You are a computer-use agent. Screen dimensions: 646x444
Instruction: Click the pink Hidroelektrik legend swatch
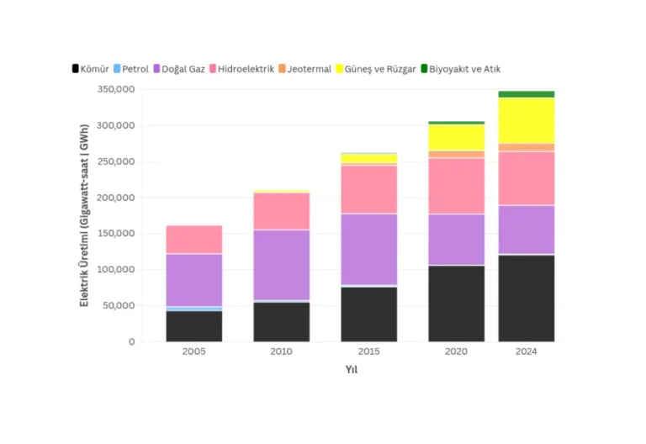[x=213, y=68]
